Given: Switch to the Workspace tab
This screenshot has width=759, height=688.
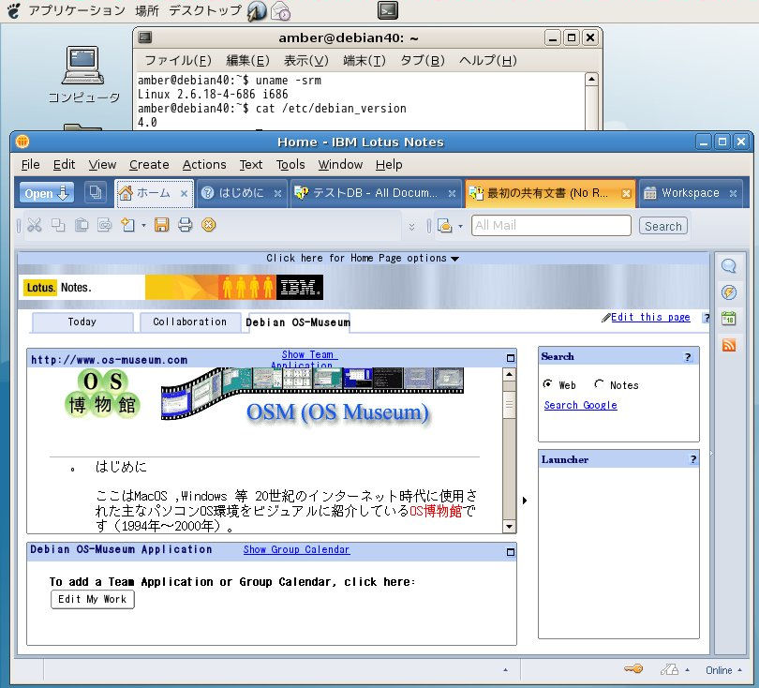Looking at the screenshot, I should coord(692,193).
